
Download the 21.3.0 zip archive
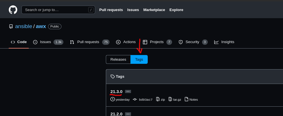click(160, 99)
